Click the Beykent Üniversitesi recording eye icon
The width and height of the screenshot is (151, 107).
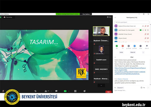tap(143, 26)
